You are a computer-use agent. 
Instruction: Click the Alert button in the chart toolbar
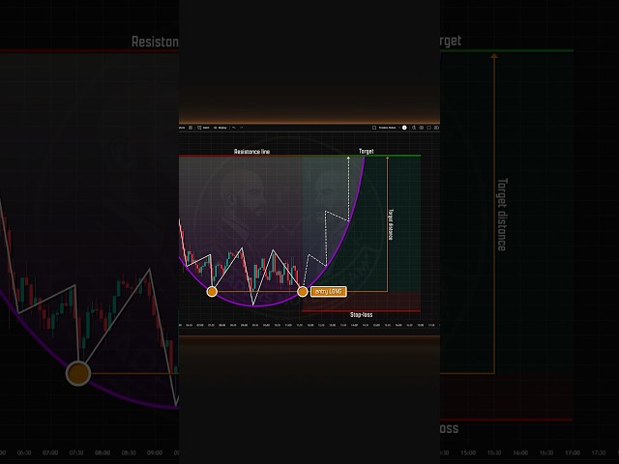[x=203, y=128]
